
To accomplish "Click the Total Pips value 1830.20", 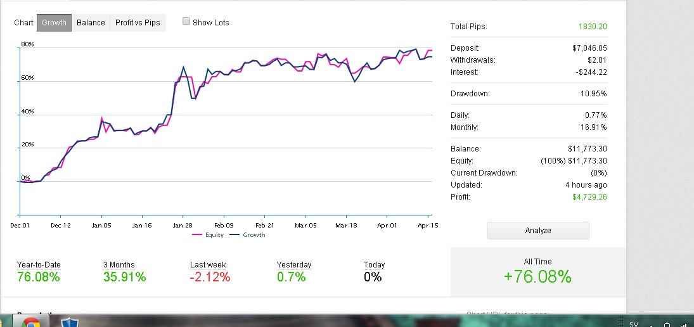I will pyautogui.click(x=592, y=27).
